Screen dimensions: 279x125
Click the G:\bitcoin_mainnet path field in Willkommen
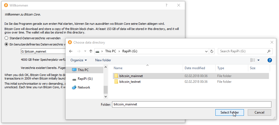coord(43,51)
